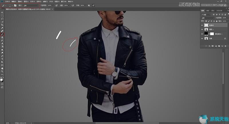This screenshot has height=124, width=229.
Task: Open smoothing options gear
Action: pos(89,5)
